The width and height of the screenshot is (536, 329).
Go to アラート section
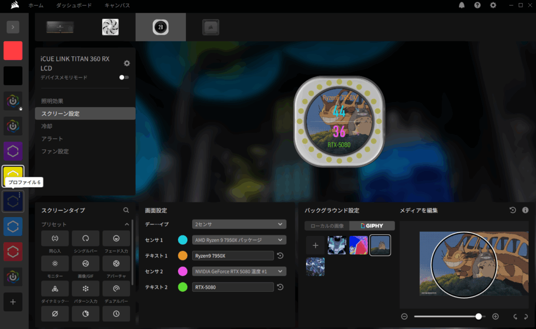point(85,139)
